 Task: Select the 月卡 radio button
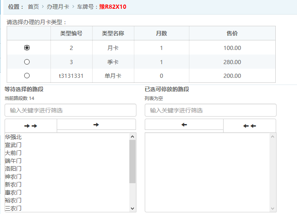(27, 48)
